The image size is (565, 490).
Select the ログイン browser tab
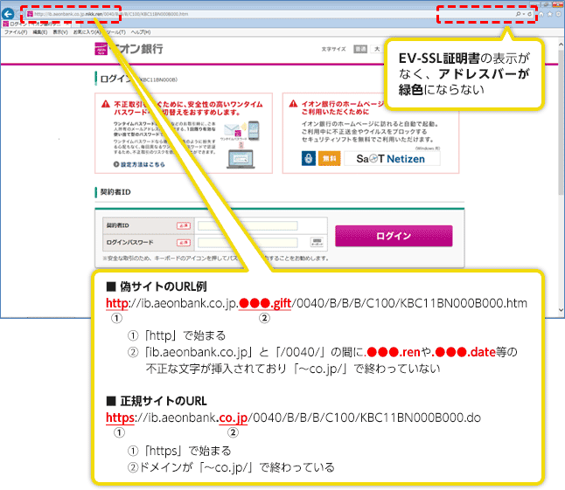pyautogui.click(x=34, y=24)
